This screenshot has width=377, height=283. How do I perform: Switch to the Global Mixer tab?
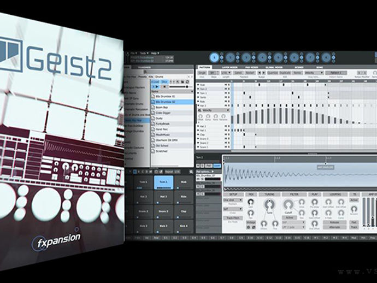click(x=274, y=67)
